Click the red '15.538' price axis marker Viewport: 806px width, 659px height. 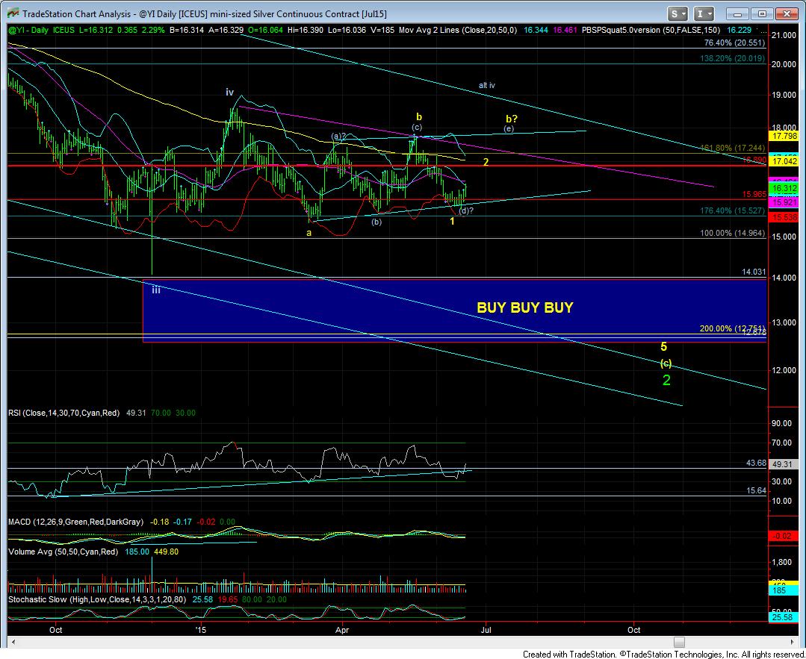[783, 218]
